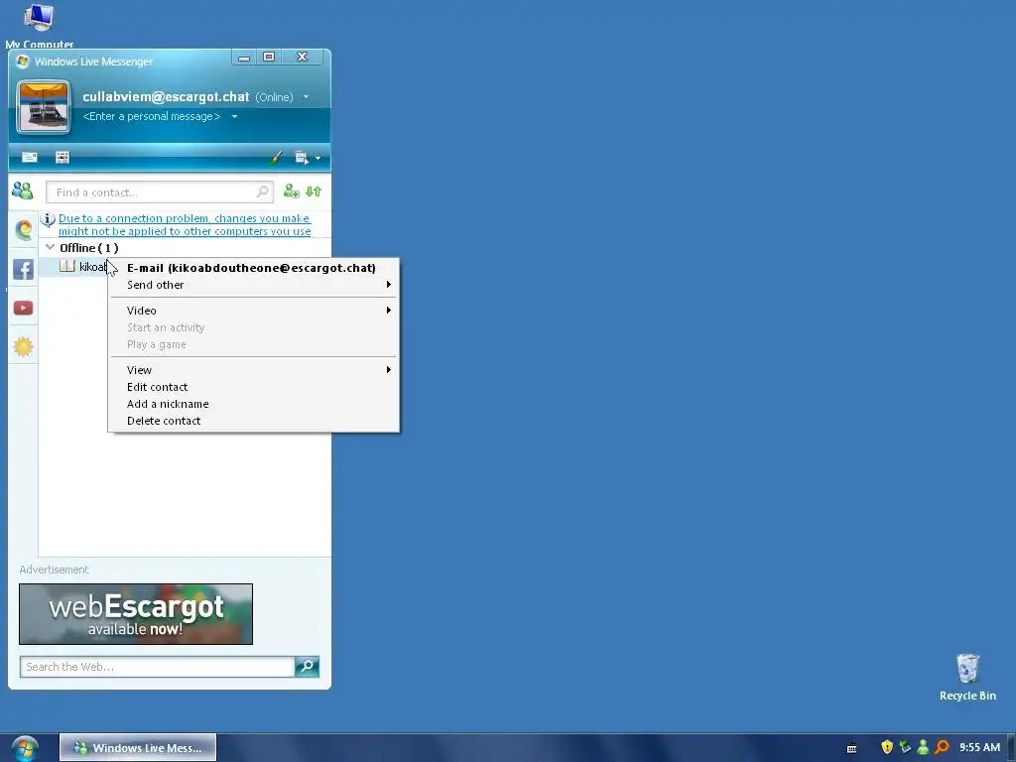Click the Messenger title bar icon
The image size is (1016, 762).
[x=23, y=62]
